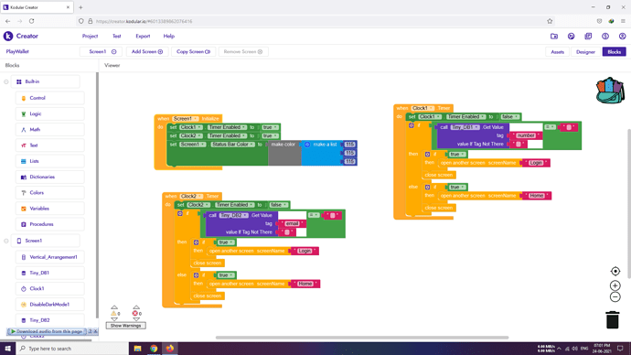Open the folder icon in the top bar
The image size is (631, 355).
(554, 37)
